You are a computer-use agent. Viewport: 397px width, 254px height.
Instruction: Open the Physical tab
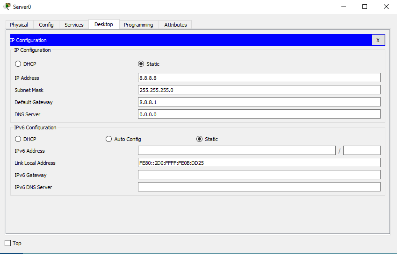(19, 25)
